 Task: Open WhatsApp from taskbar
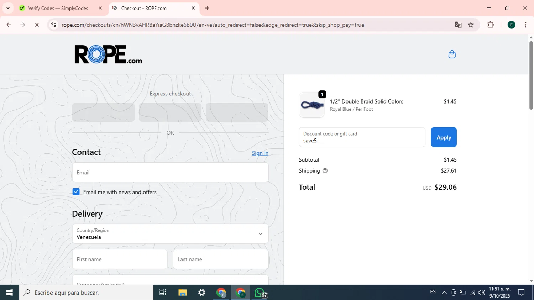tap(260, 293)
